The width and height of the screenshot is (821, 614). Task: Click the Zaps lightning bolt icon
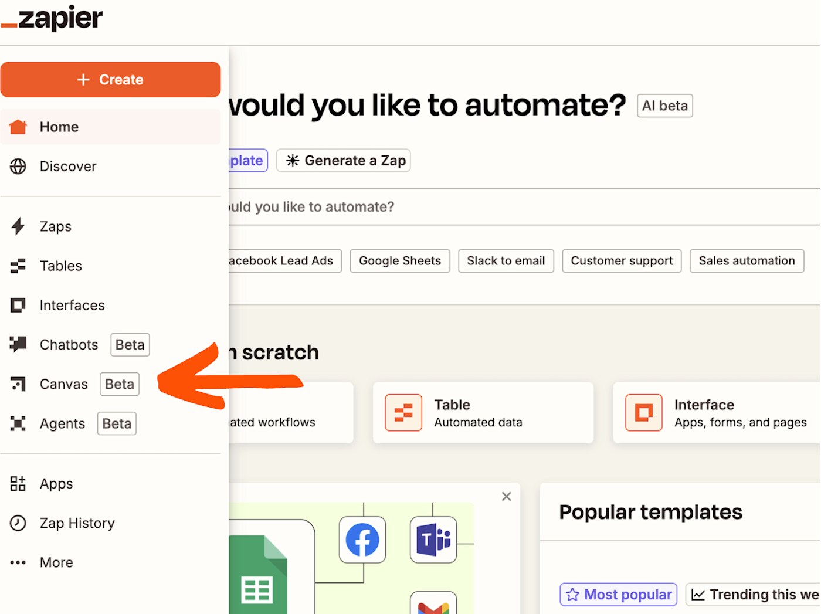[18, 226]
